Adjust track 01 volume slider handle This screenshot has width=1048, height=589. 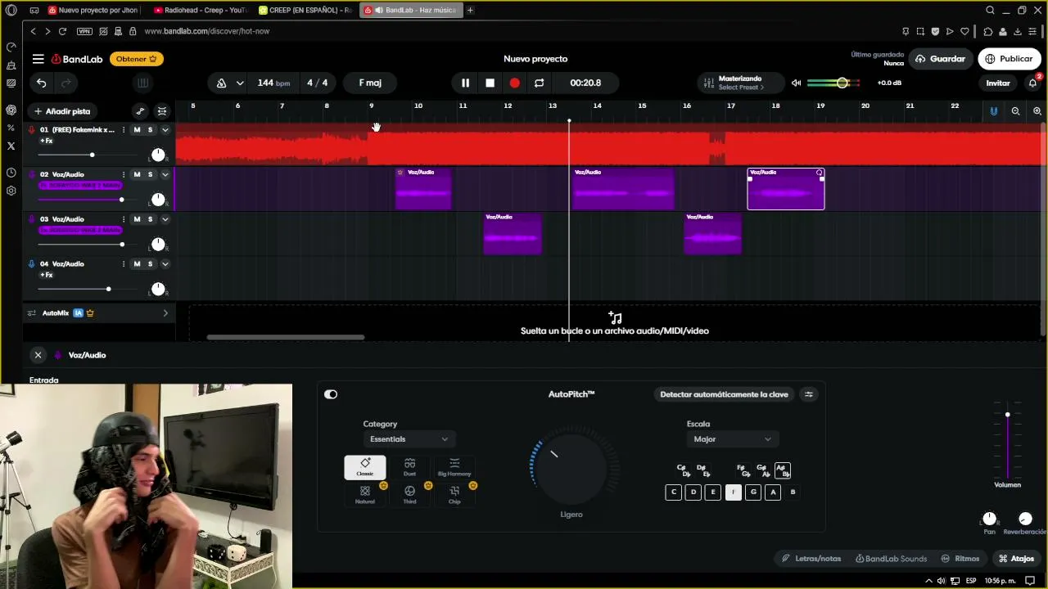pyautogui.click(x=92, y=155)
